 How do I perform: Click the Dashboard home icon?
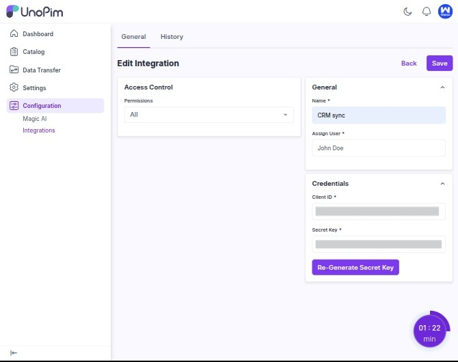14,33
